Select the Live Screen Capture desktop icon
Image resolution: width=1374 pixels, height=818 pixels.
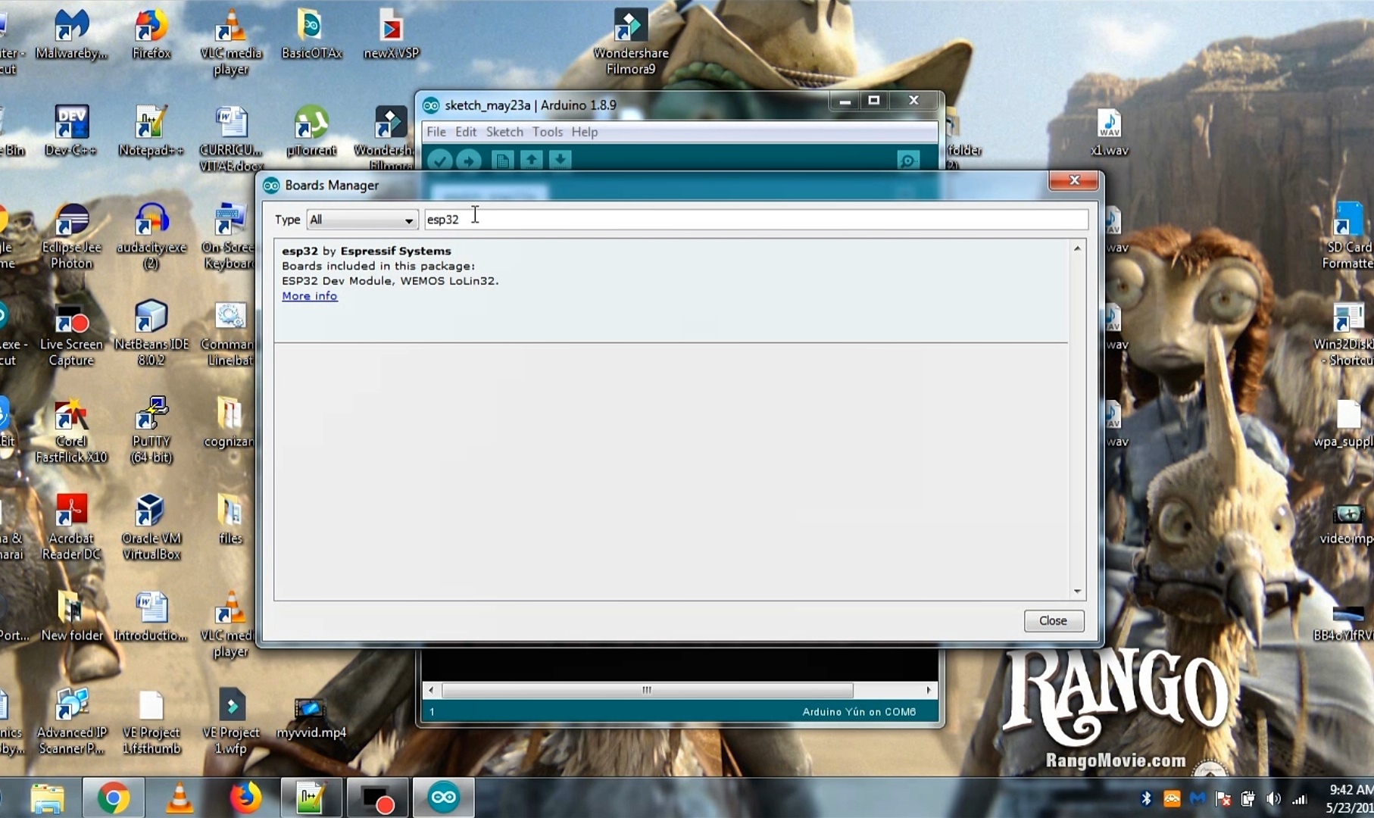[71, 334]
